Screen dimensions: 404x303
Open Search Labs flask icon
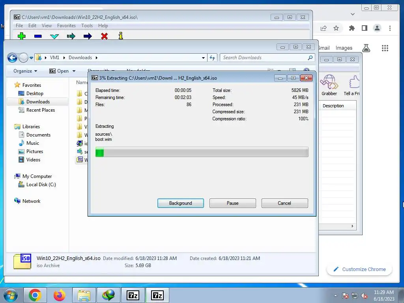366,48
